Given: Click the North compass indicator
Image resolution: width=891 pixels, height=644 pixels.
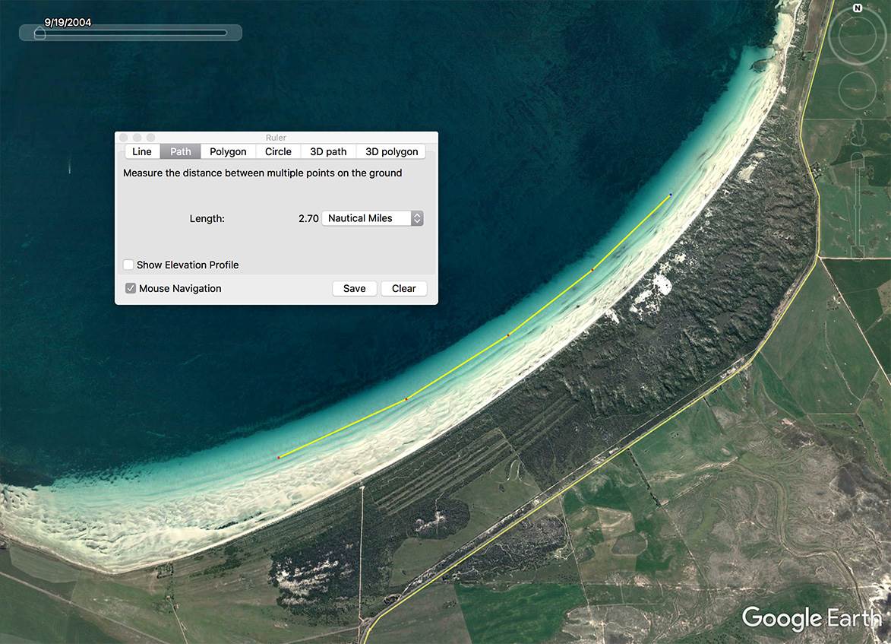Looking at the screenshot, I should pos(857,8).
